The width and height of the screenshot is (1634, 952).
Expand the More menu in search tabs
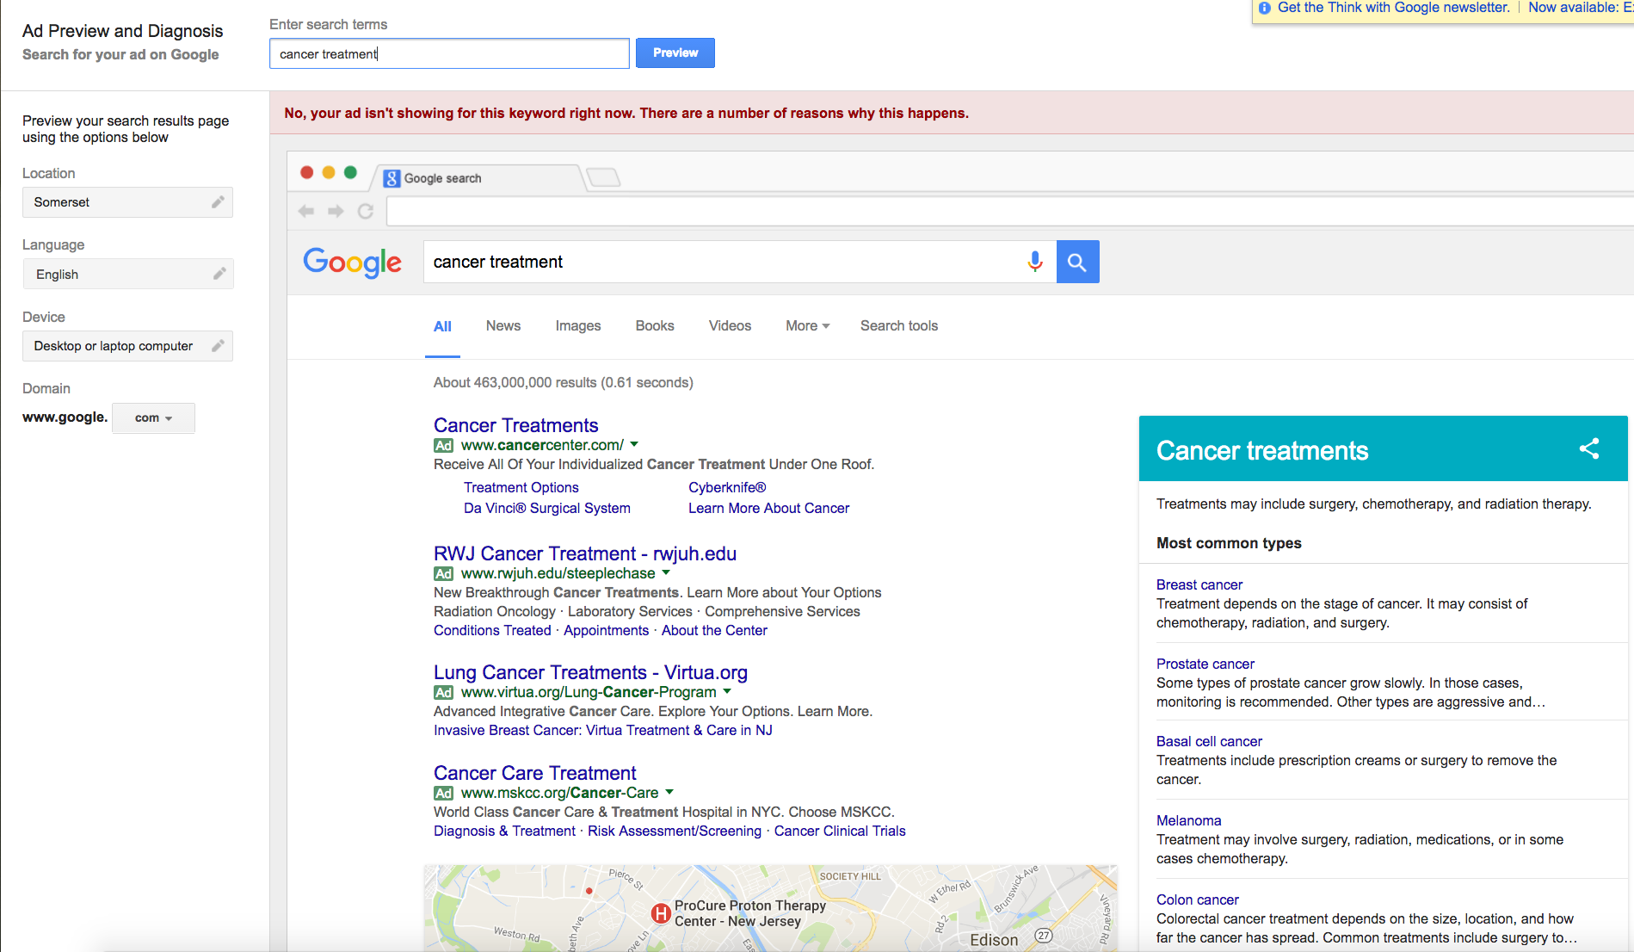tap(807, 326)
